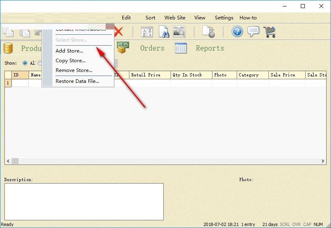Click the horizontal scrollbar right arrow
The width and height of the screenshot is (331, 228).
[x=323, y=161]
